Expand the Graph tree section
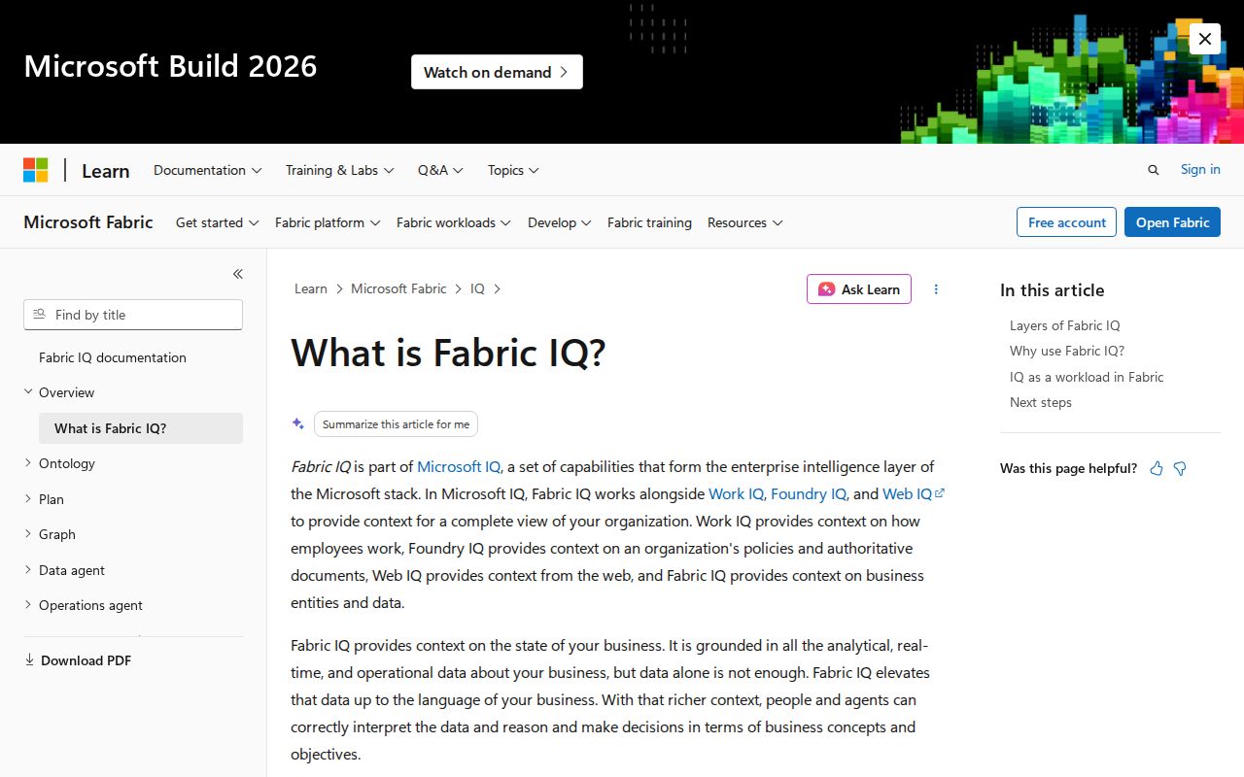The height and width of the screenshot is (777, 1244). 28,534
